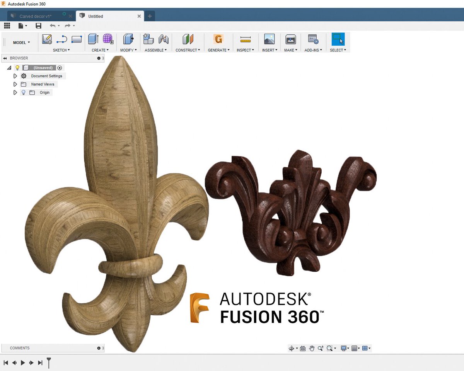Open the 3D Print make icon
This screenshot has width=464, height=371.
[x=290, y=39]
